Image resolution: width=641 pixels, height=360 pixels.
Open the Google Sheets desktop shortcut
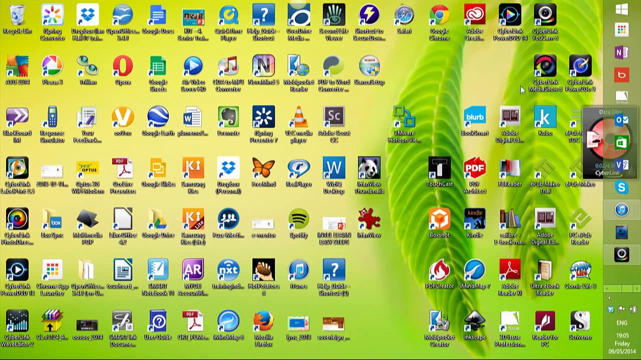tap(158, 66)
